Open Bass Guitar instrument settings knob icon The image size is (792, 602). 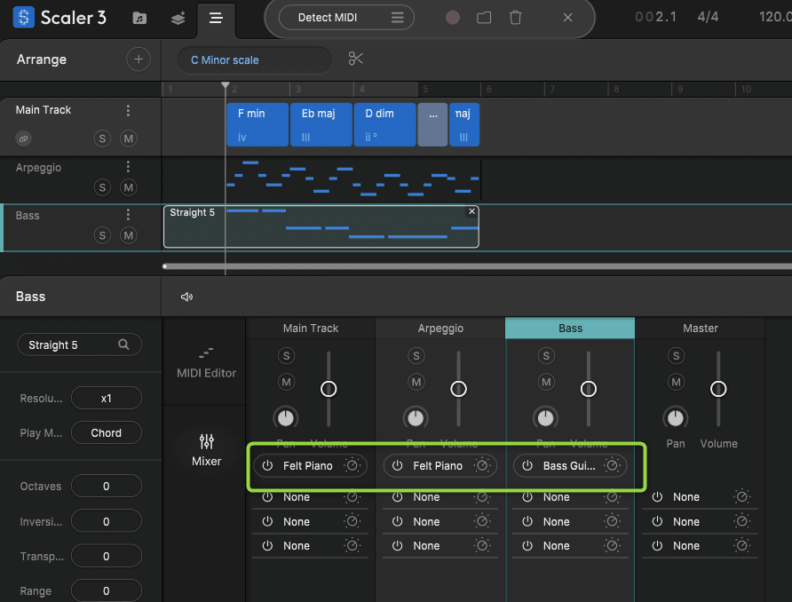pos(613,465)
